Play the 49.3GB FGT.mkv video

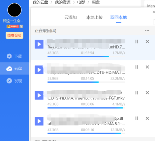(x=39, y=95)
